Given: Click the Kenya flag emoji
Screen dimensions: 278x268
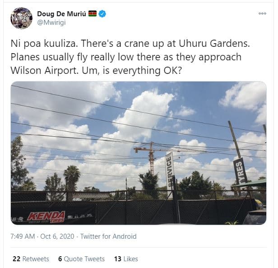Looking at the screenshot, I should pyautogui.click(x=93, y=14).
